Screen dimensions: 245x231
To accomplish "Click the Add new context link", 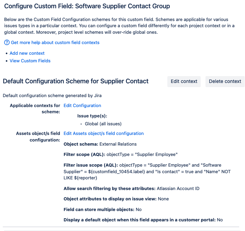I will point(27,53).
